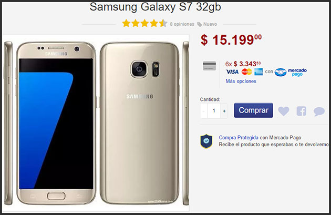Open the Compra Protegida link
Screen dimensions: 331x215
click(x=239, y=138)
